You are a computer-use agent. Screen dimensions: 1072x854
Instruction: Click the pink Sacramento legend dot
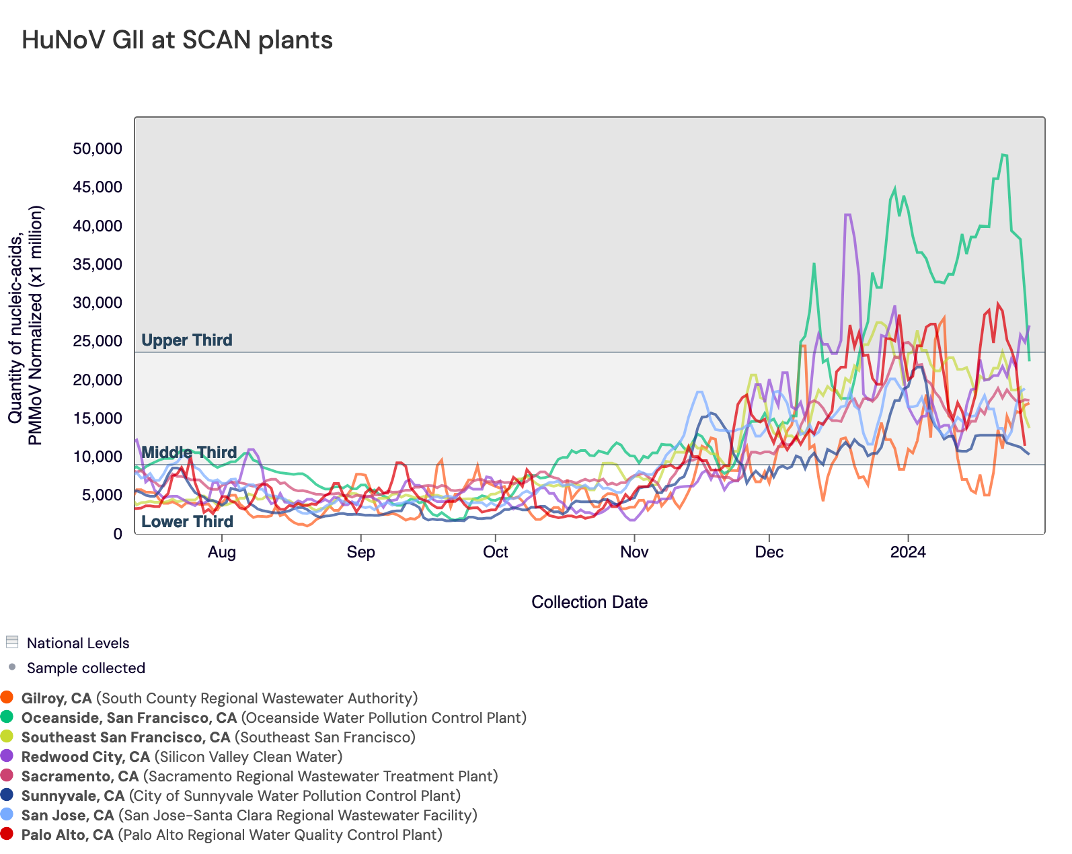[7, 775]
